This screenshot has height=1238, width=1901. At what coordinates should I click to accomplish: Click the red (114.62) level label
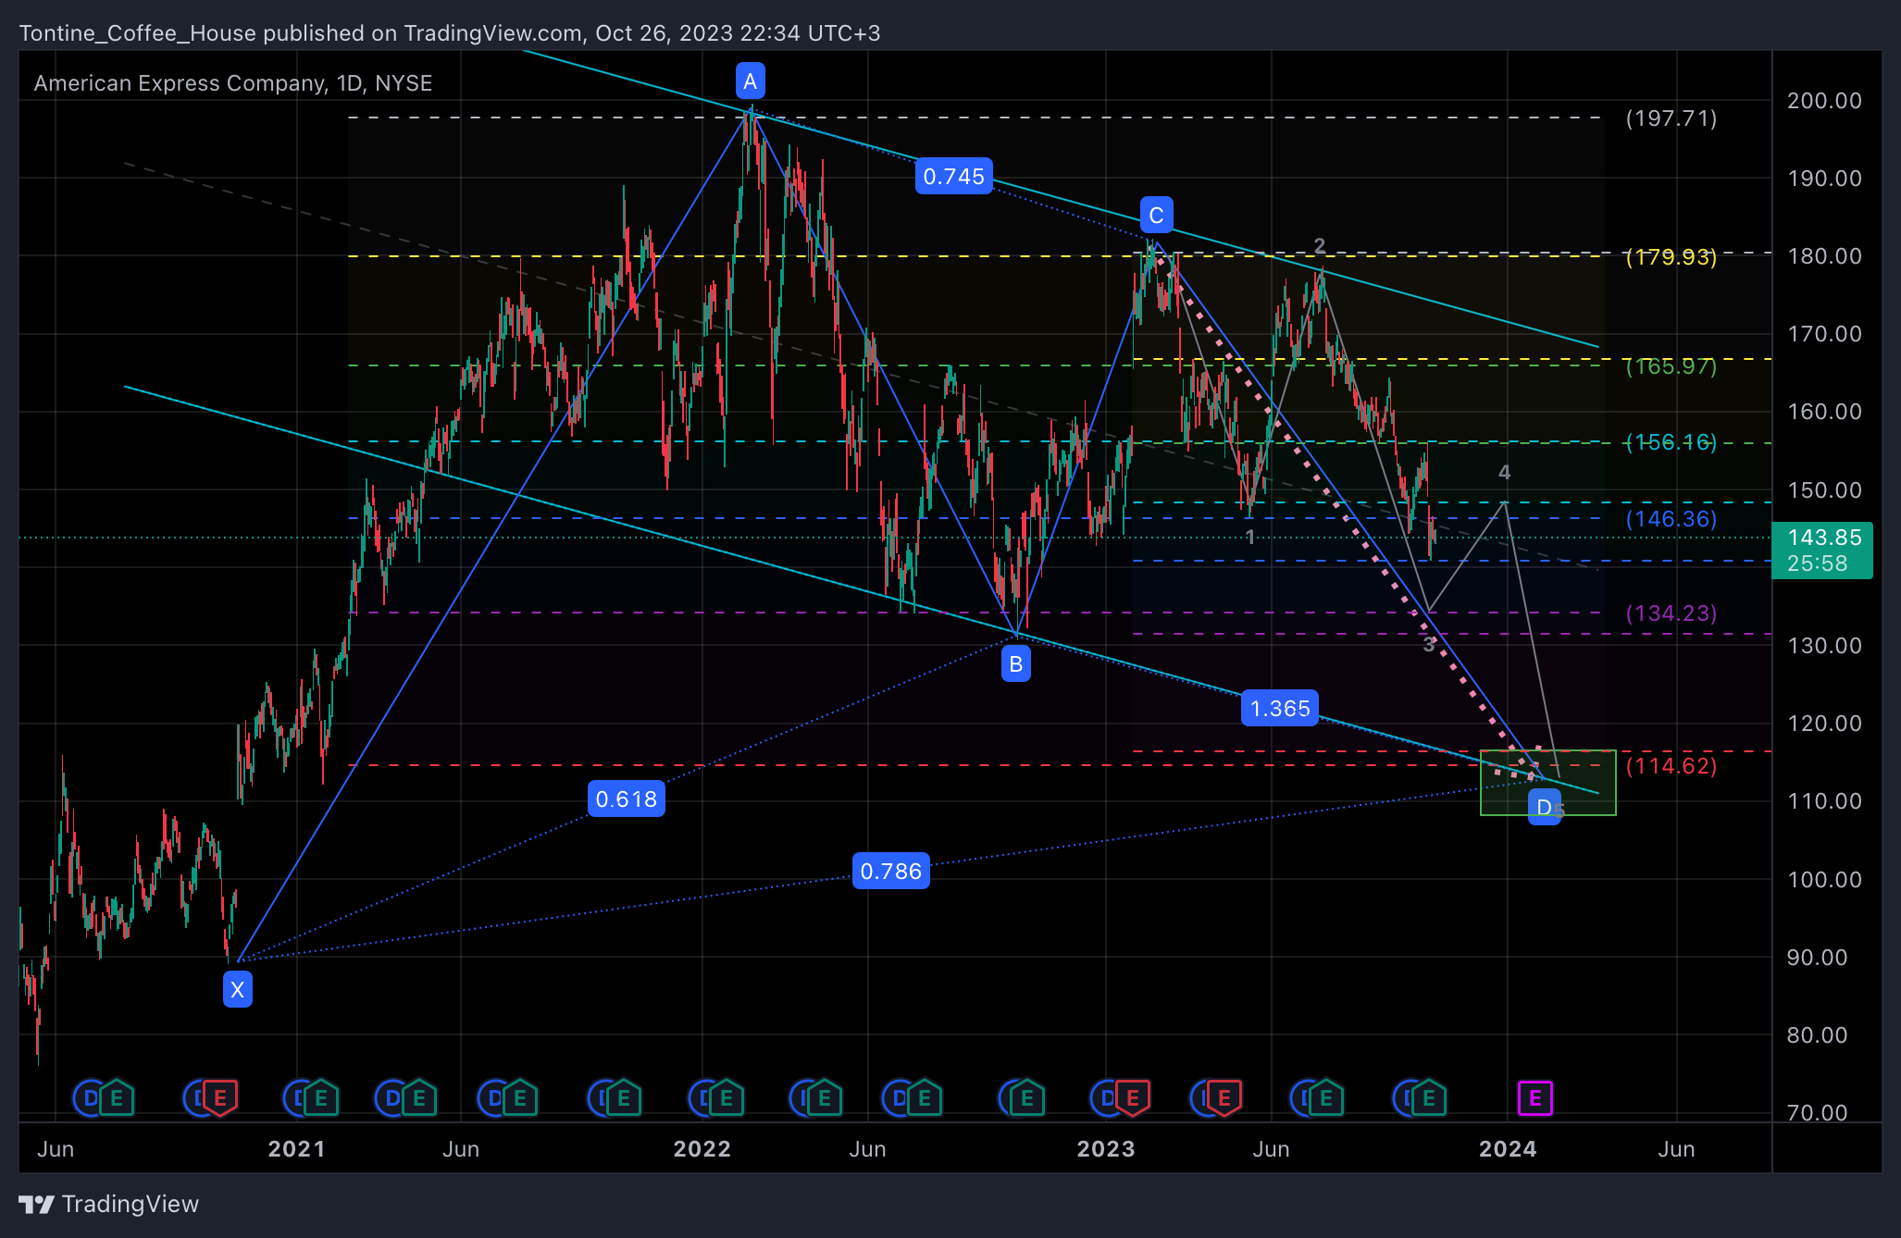(1671, 766)
